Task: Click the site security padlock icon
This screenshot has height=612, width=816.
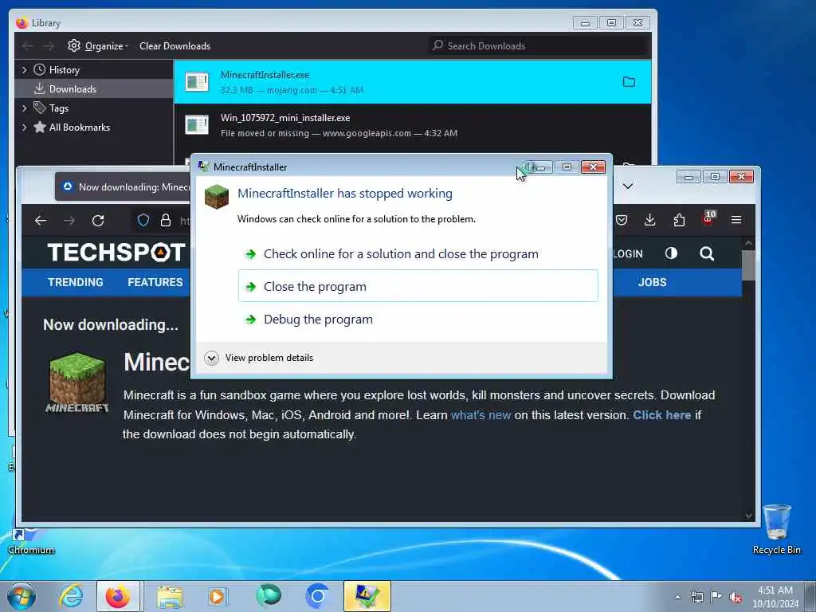Action: [x=166, y=220]
